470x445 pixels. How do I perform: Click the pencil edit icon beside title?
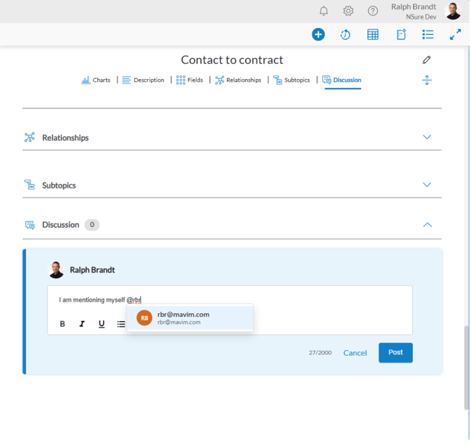click(x=427, y=60)
